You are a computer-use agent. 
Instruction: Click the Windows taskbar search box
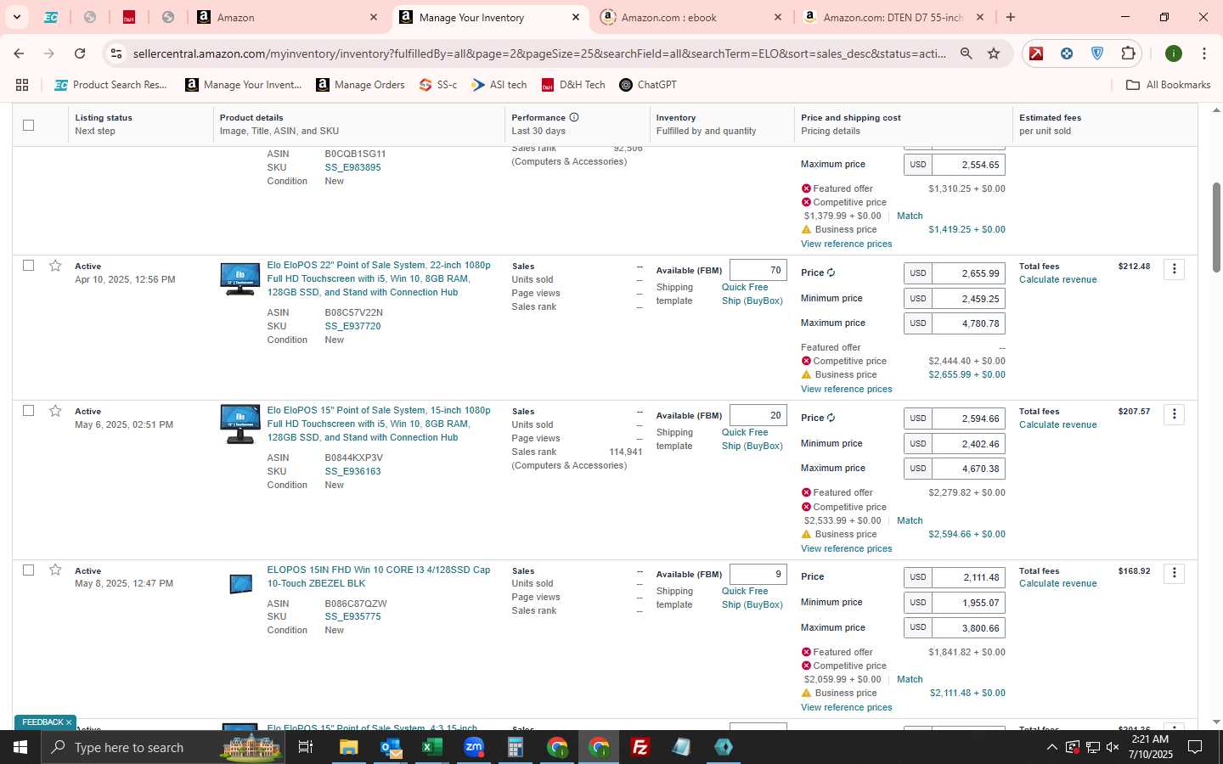pos(163,747)
